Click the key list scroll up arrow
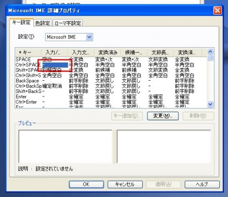This screenshot has width=228, height=197. tap(210, 52)
